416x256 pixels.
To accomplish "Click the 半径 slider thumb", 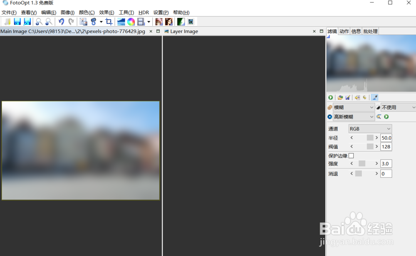I will click(370, 138).
